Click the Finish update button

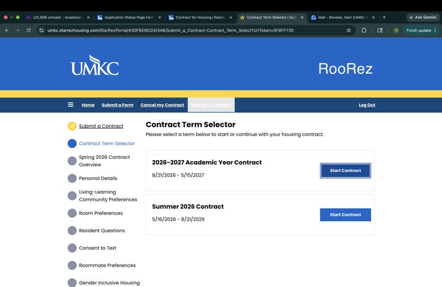[x=418, y=30]
